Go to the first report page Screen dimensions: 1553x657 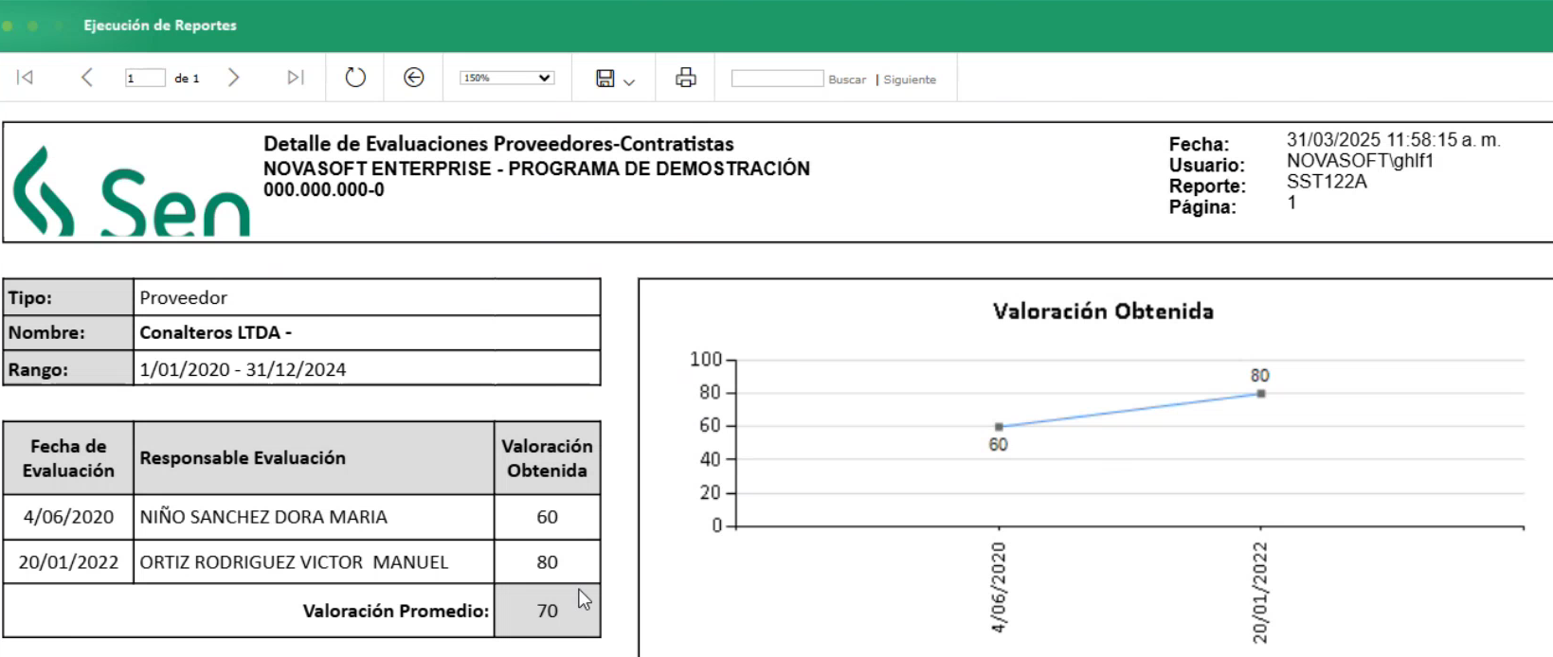click(26, 78)
